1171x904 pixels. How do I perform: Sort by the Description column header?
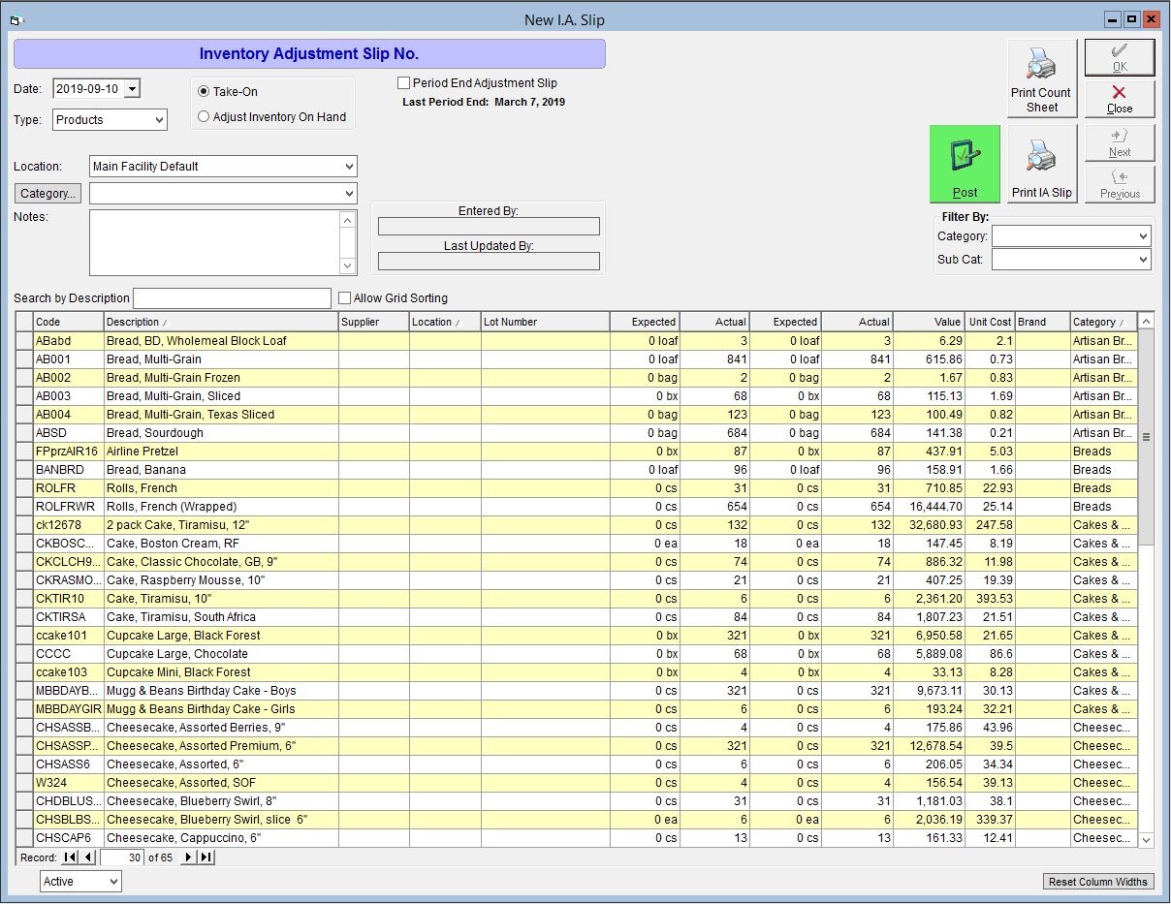220,322
